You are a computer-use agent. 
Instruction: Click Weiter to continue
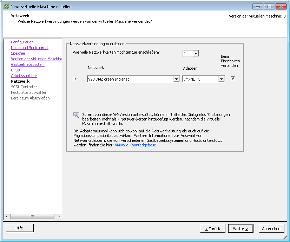240,229
